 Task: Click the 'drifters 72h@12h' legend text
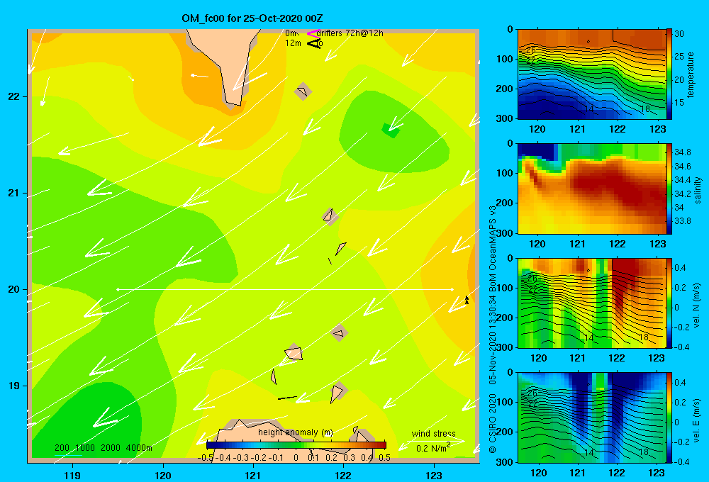pos(350,33)
